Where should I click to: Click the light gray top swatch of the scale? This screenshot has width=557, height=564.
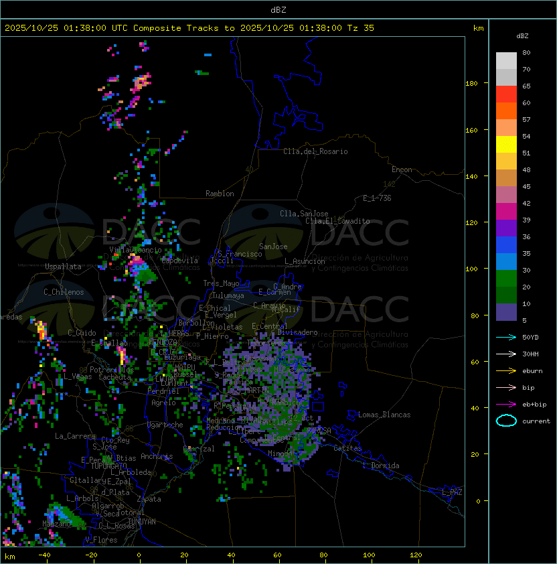506,61
